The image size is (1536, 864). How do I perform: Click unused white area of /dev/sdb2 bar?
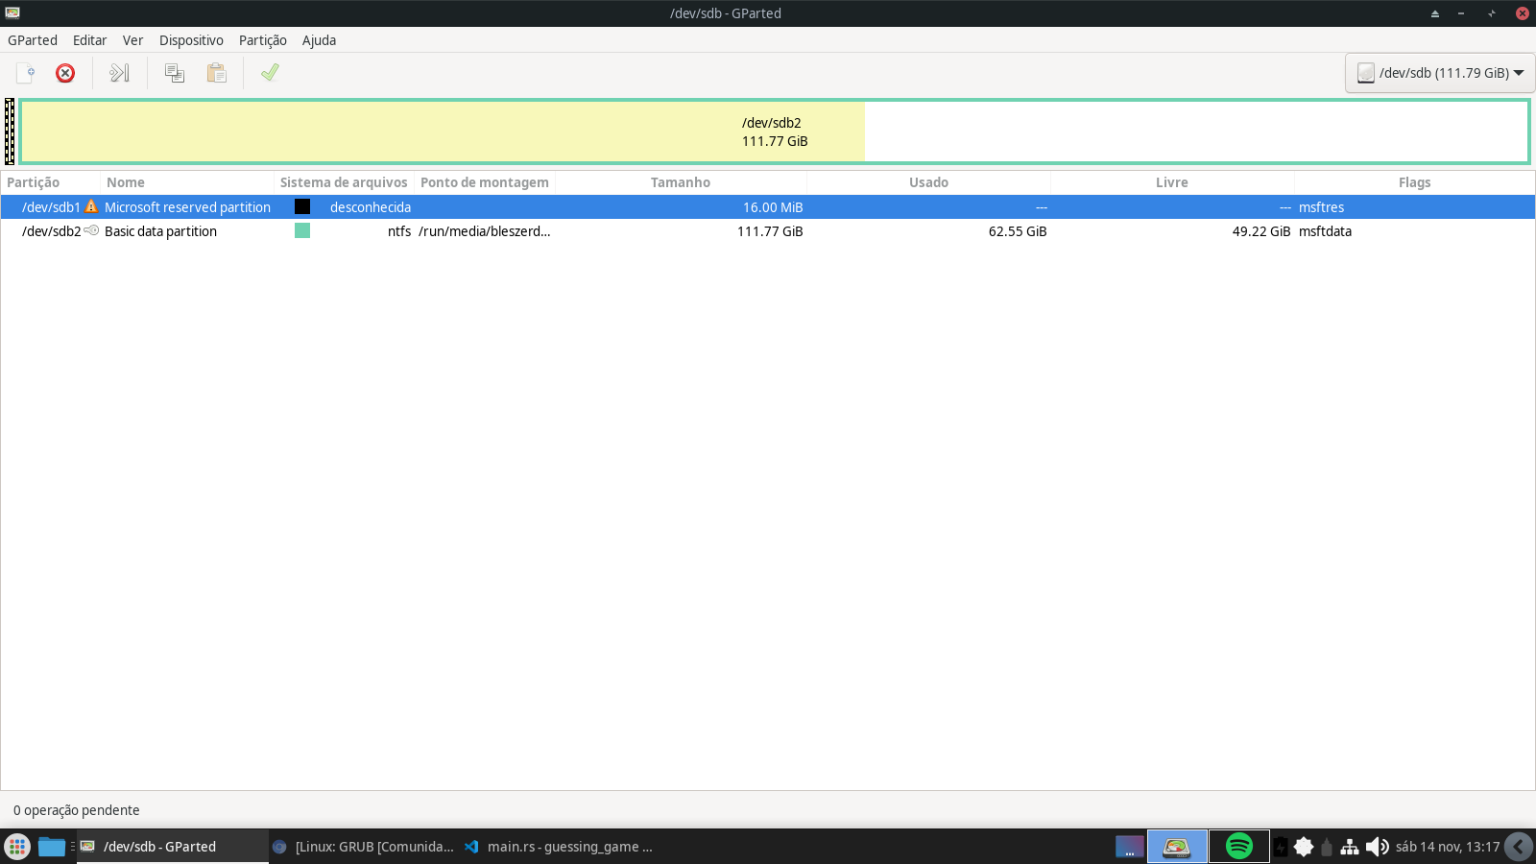coord(1195,132)
